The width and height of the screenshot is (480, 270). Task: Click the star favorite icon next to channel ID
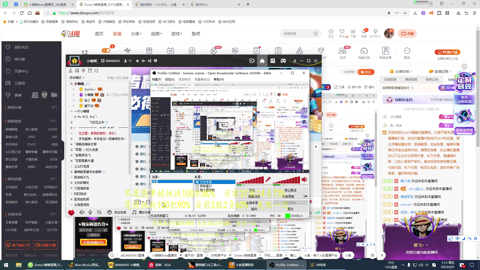coord(137,61)
